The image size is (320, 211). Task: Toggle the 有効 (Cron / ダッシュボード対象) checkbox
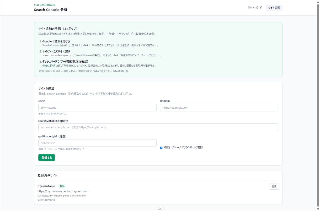(161, 148)
